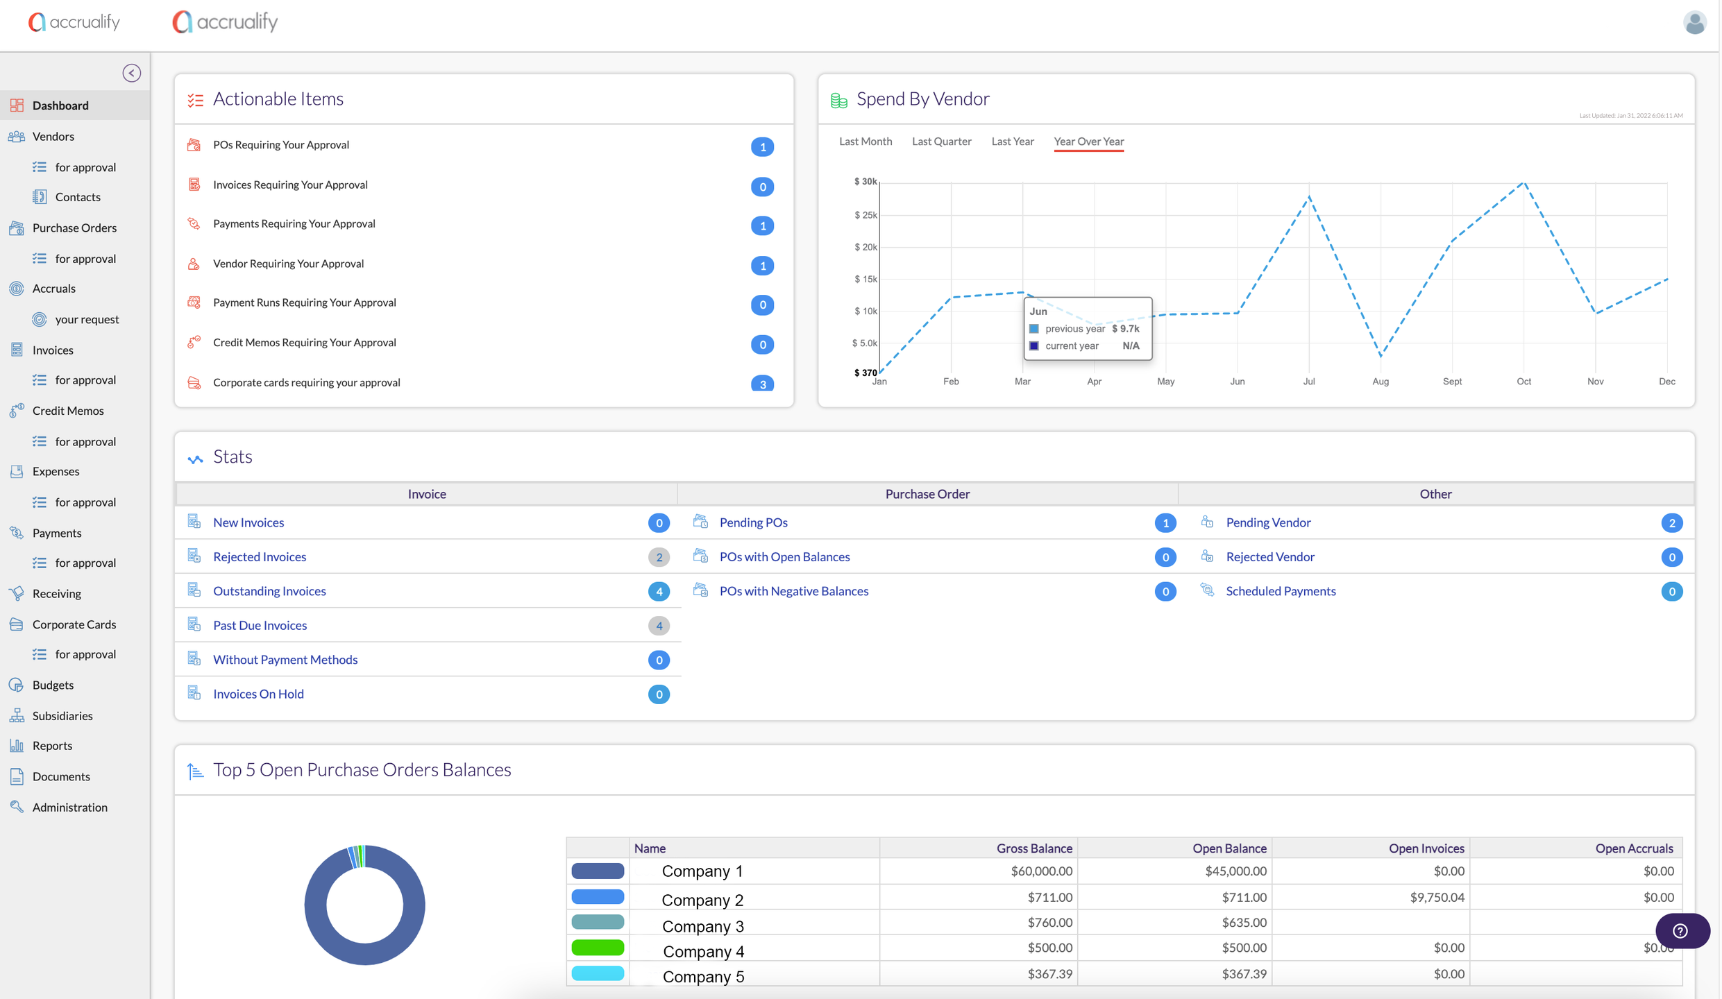The height and width of the screenshot is (999, 1722).
Task: Collapse the sidebar with the arrow icon
Action: (x=131, y=73)
